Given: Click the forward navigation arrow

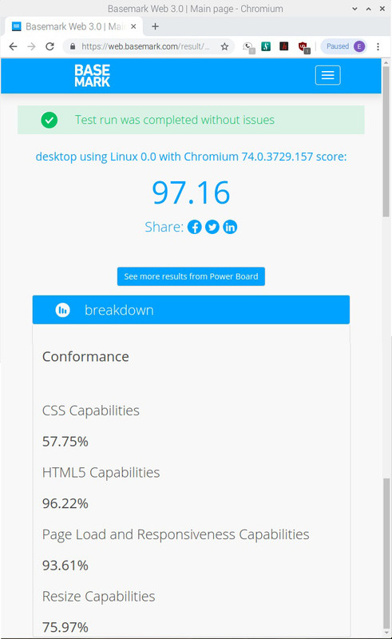Looking at the screenshot, I should tap(31, 46).
